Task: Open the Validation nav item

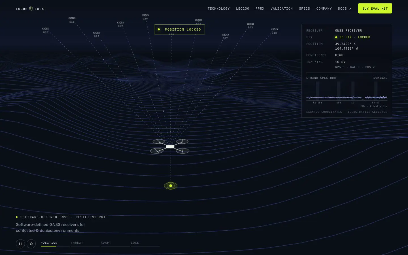Action: [x=282, y=8]
